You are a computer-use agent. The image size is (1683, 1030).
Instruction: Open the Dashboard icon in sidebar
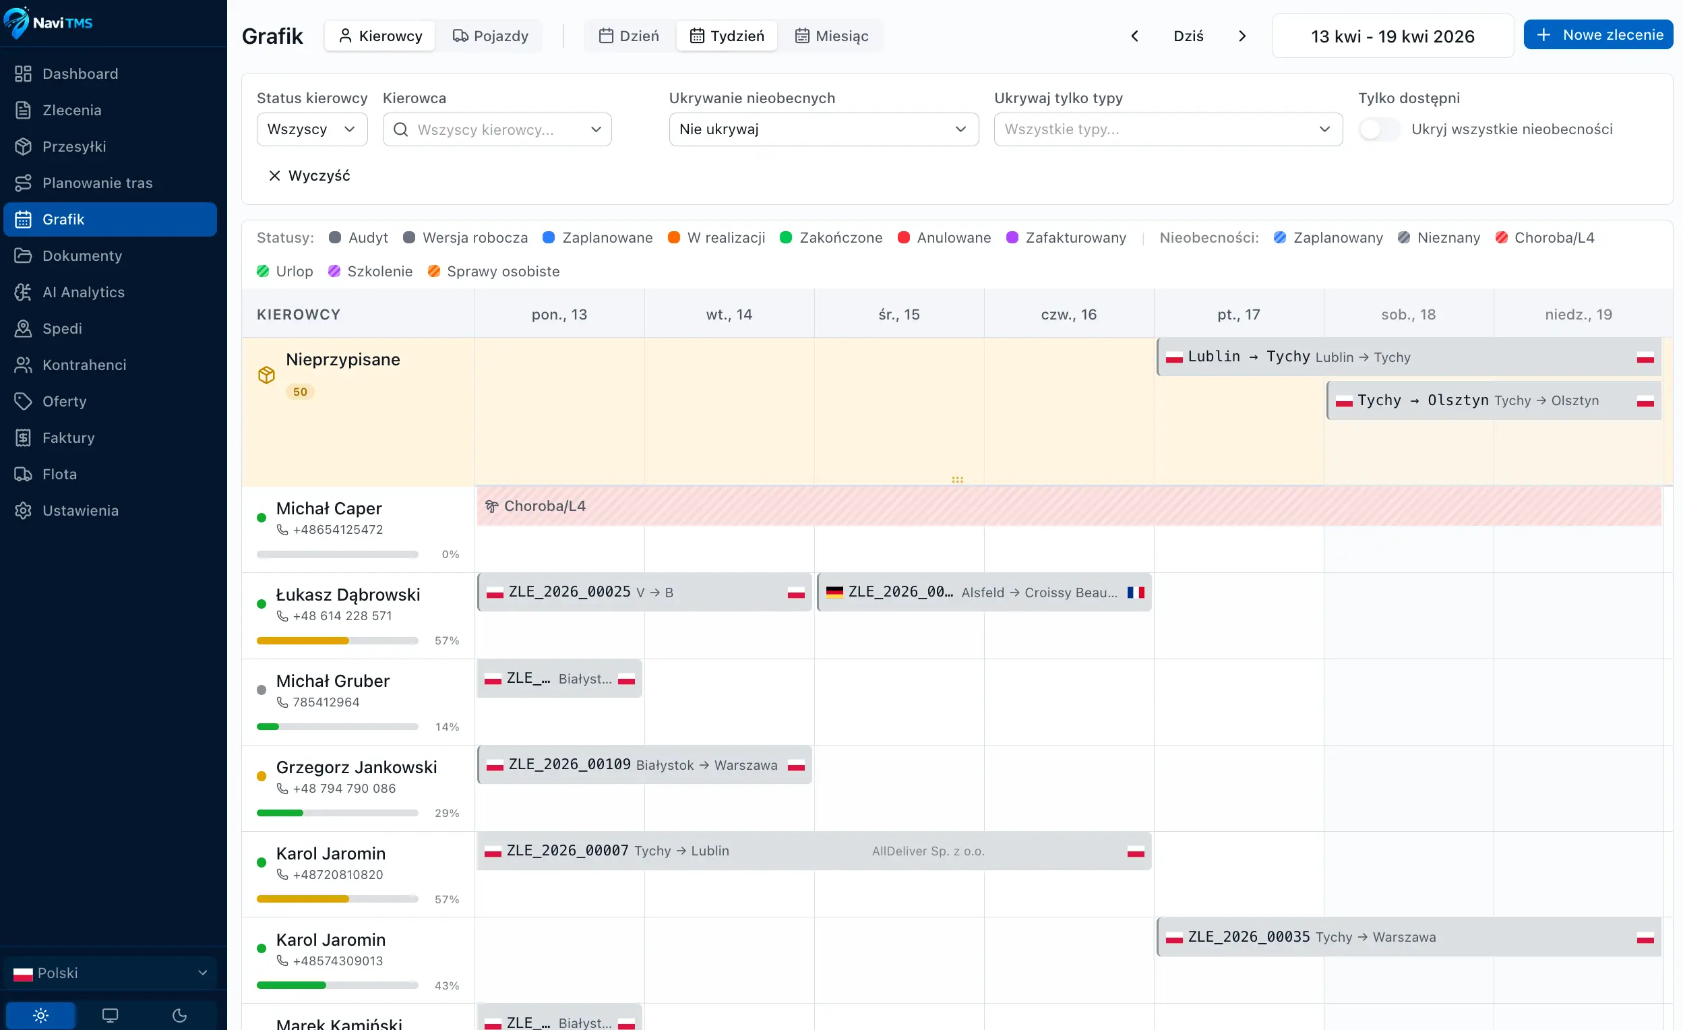click(23, 73)
